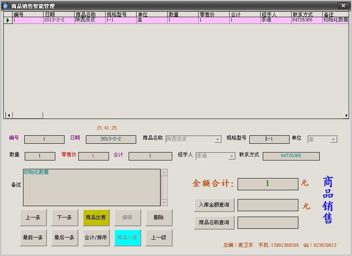The width and height of the screenshot is (352, 256).
Task: Click the 数量 input field
Action: (x=40, y=156)
